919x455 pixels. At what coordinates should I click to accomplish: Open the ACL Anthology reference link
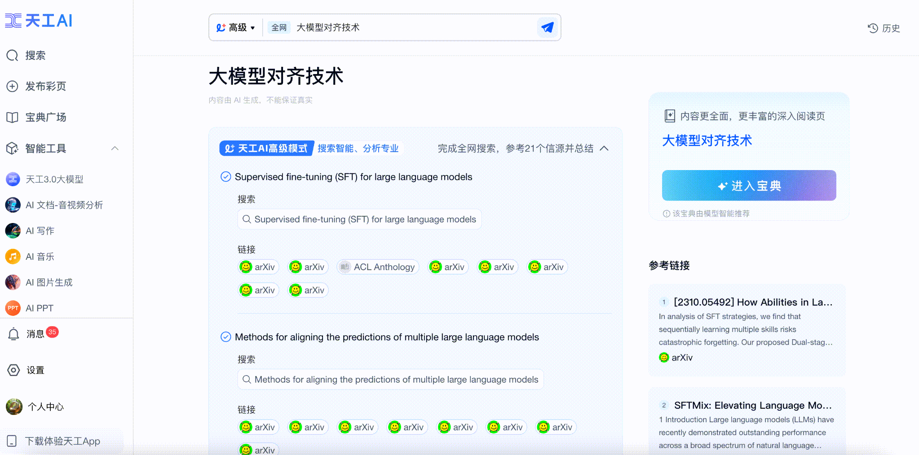377,267
